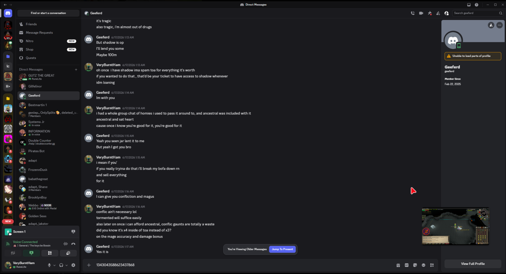Open the Friends page
The width and height of the screenshot is (506, 274).
[x=48, y=24]
